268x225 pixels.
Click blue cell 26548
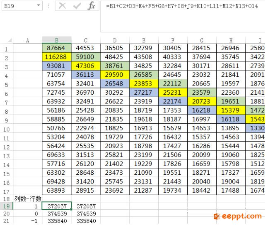point(115,83)
